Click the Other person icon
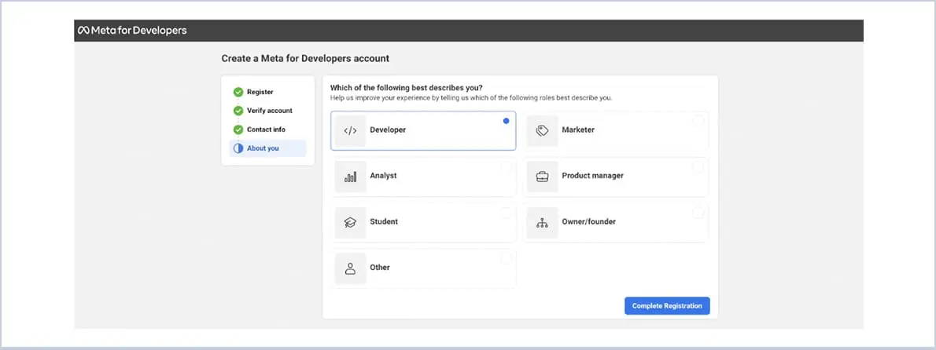 point(350,268)
